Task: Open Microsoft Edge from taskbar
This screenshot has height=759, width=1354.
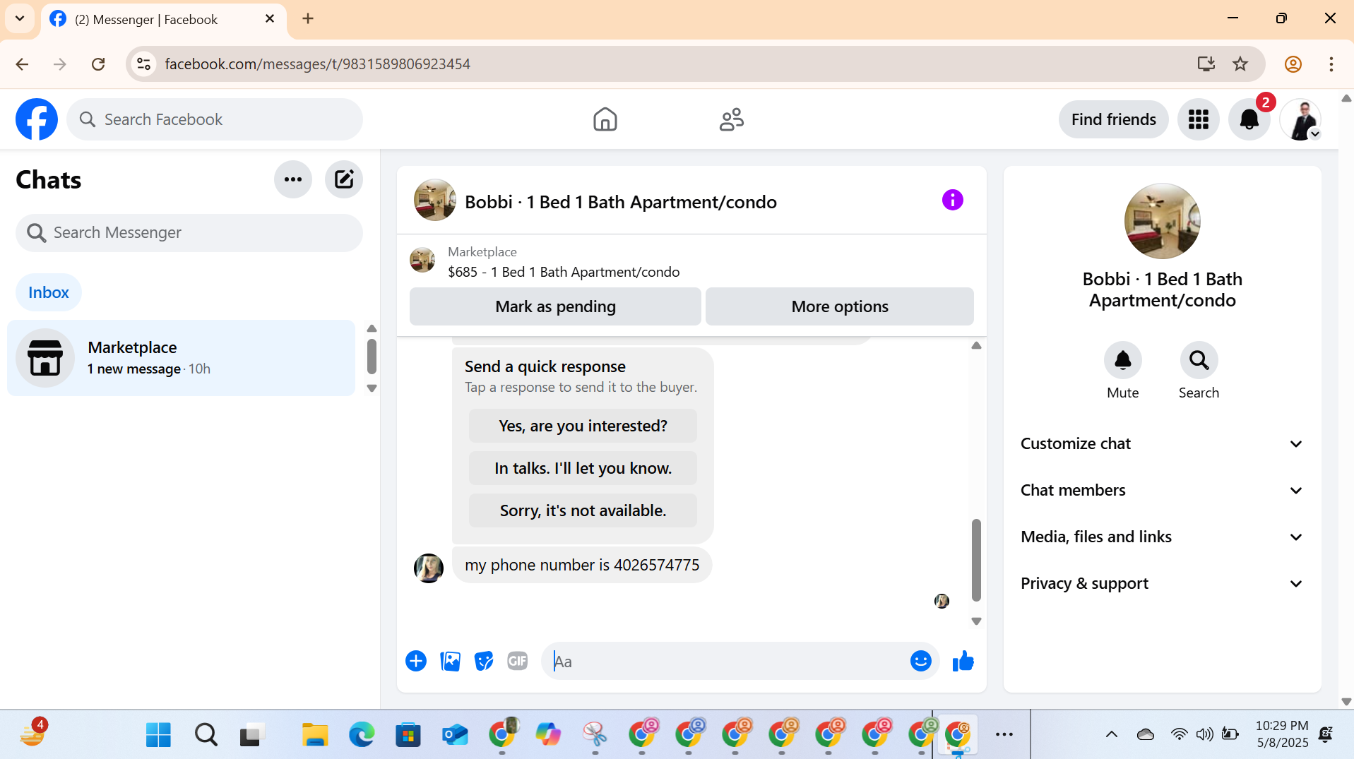Action: (x=362, y=735)
